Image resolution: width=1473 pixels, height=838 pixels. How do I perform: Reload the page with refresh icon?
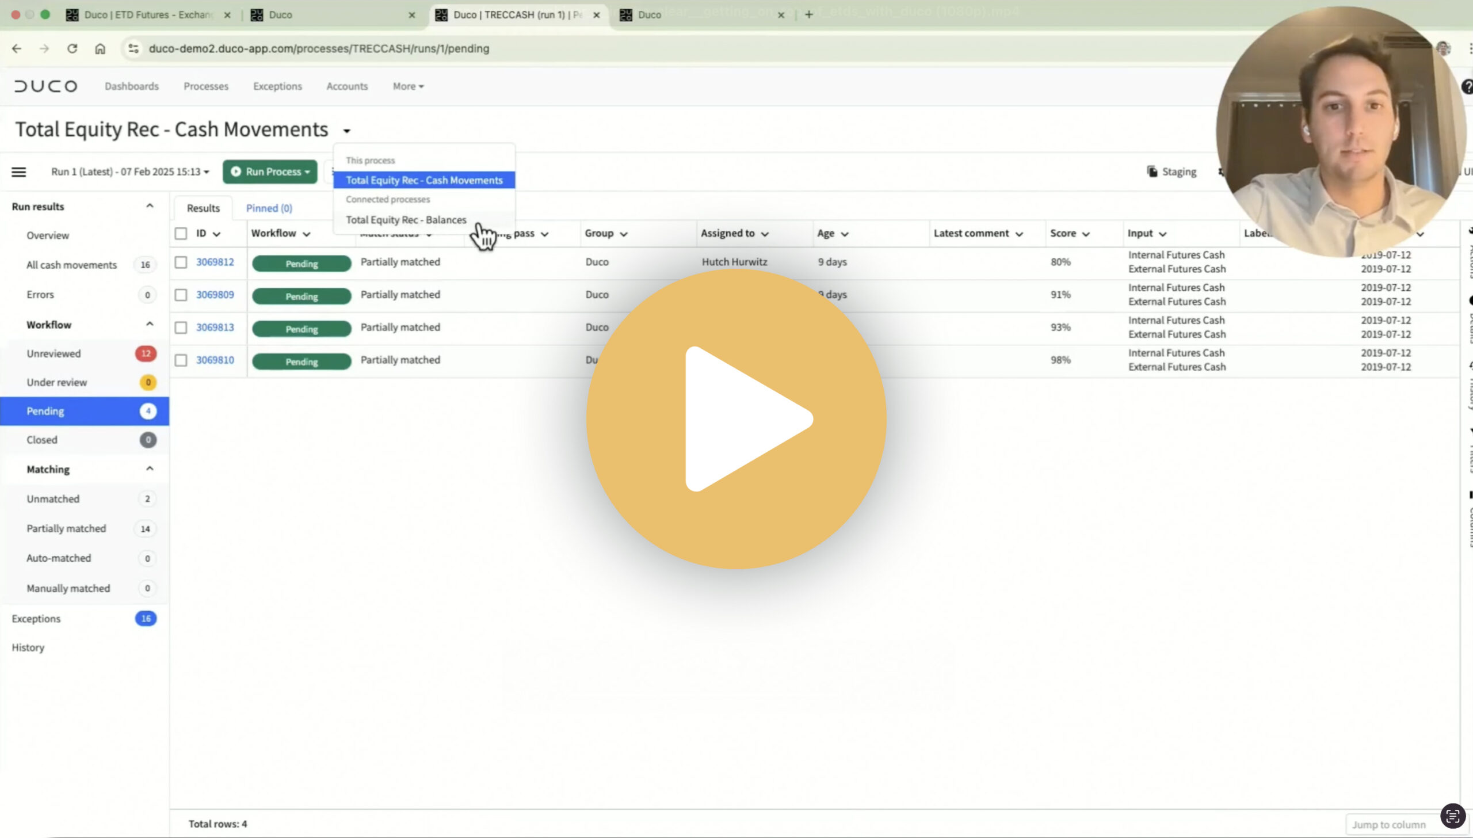[72, 49]
